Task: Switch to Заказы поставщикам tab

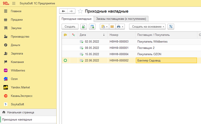Action: click(x=121, y=19)
